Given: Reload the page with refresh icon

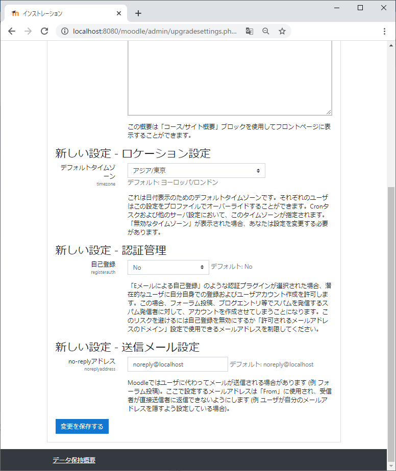Looking at the screenshot, I should (44, 31).
